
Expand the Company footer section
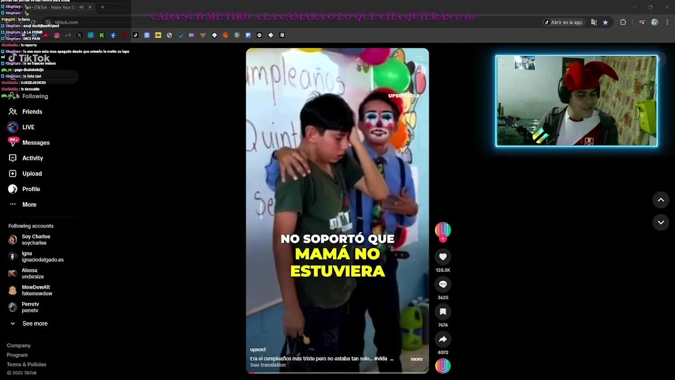[18, 346]
